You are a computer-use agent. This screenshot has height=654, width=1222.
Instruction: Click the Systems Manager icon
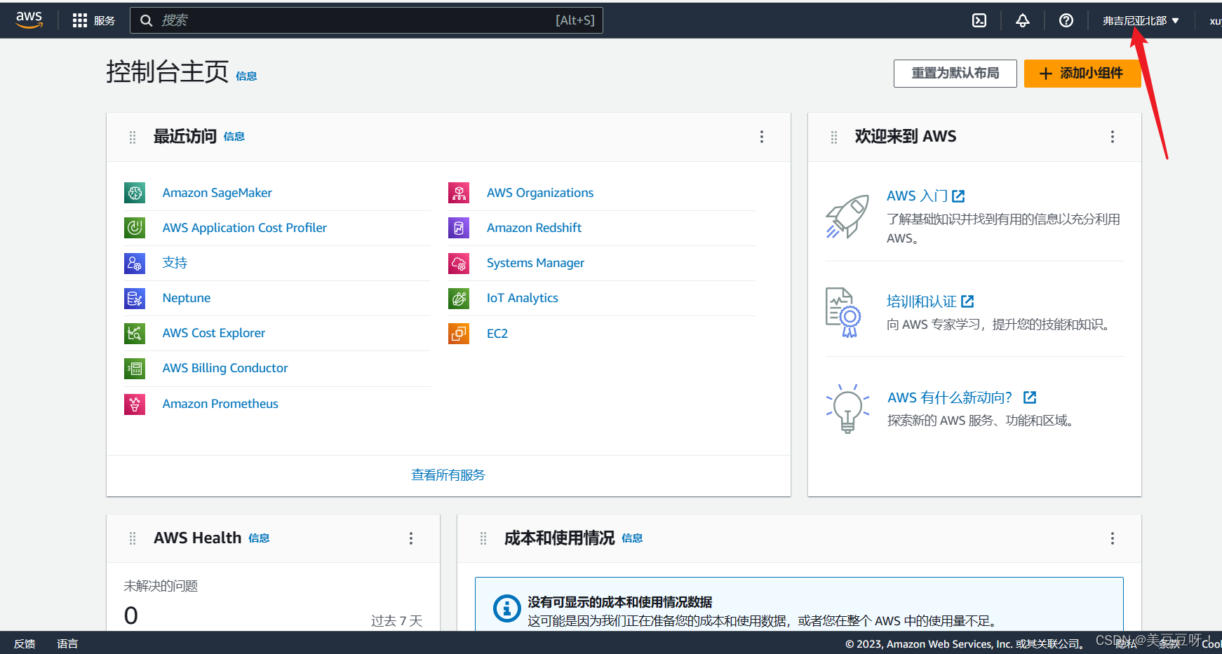coord(459,263)
